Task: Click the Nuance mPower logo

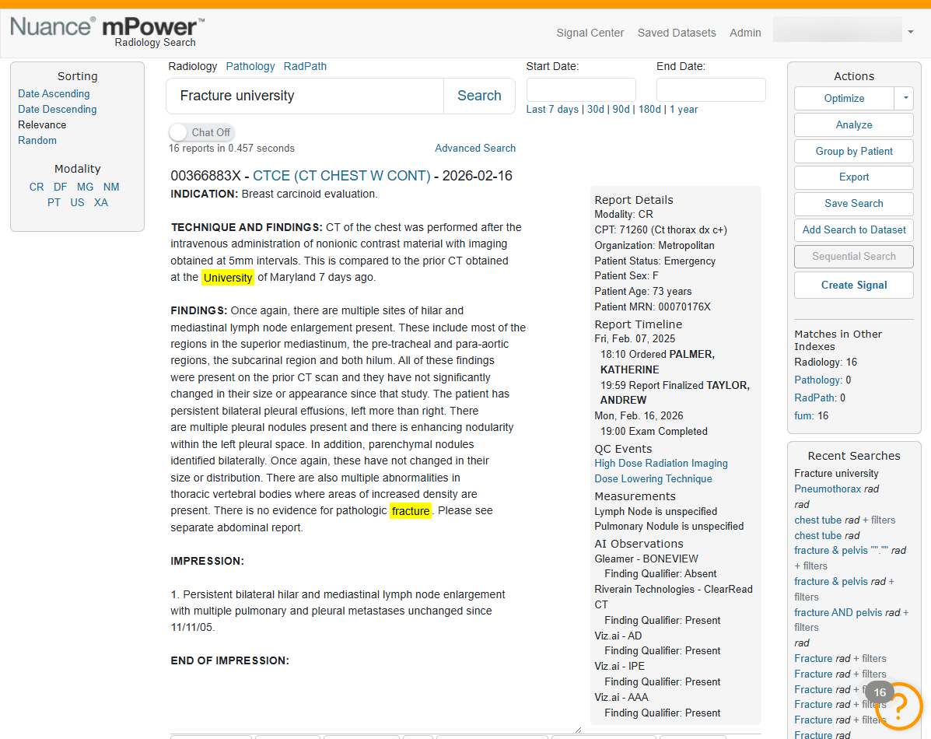Action: 107,31
